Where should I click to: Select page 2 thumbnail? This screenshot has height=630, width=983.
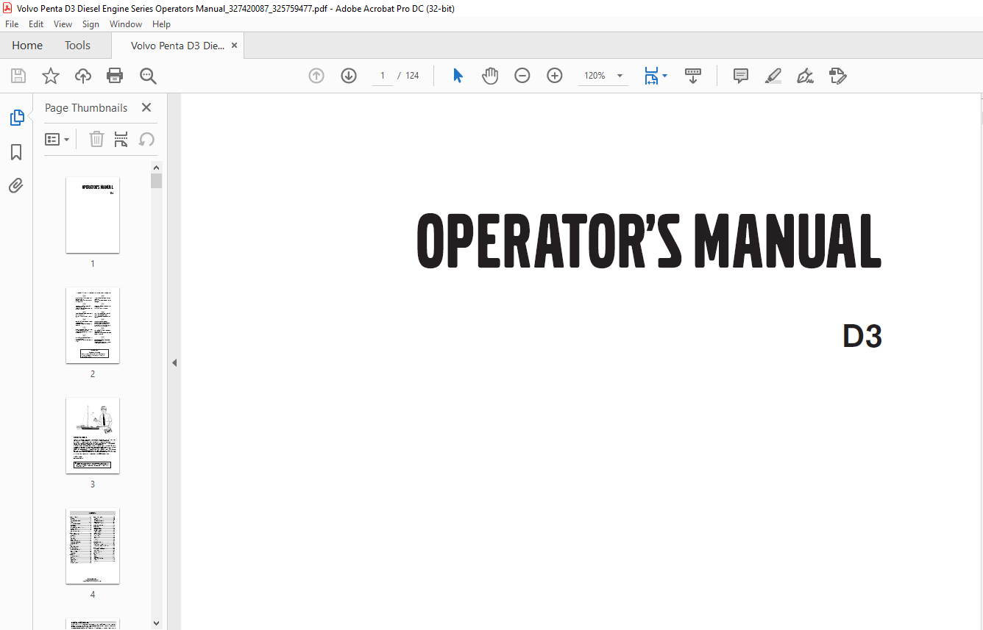93,325
